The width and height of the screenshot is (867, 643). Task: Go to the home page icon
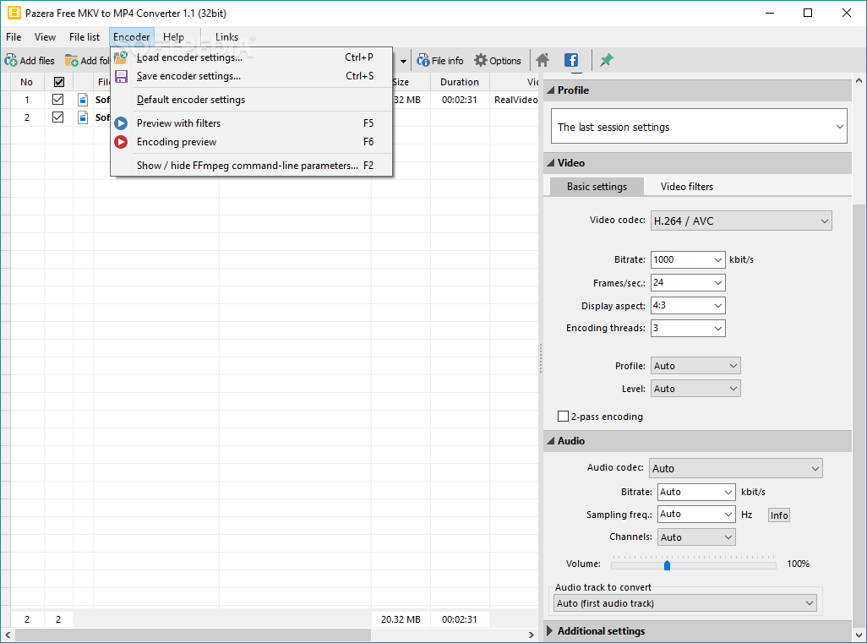click(543, 60)
